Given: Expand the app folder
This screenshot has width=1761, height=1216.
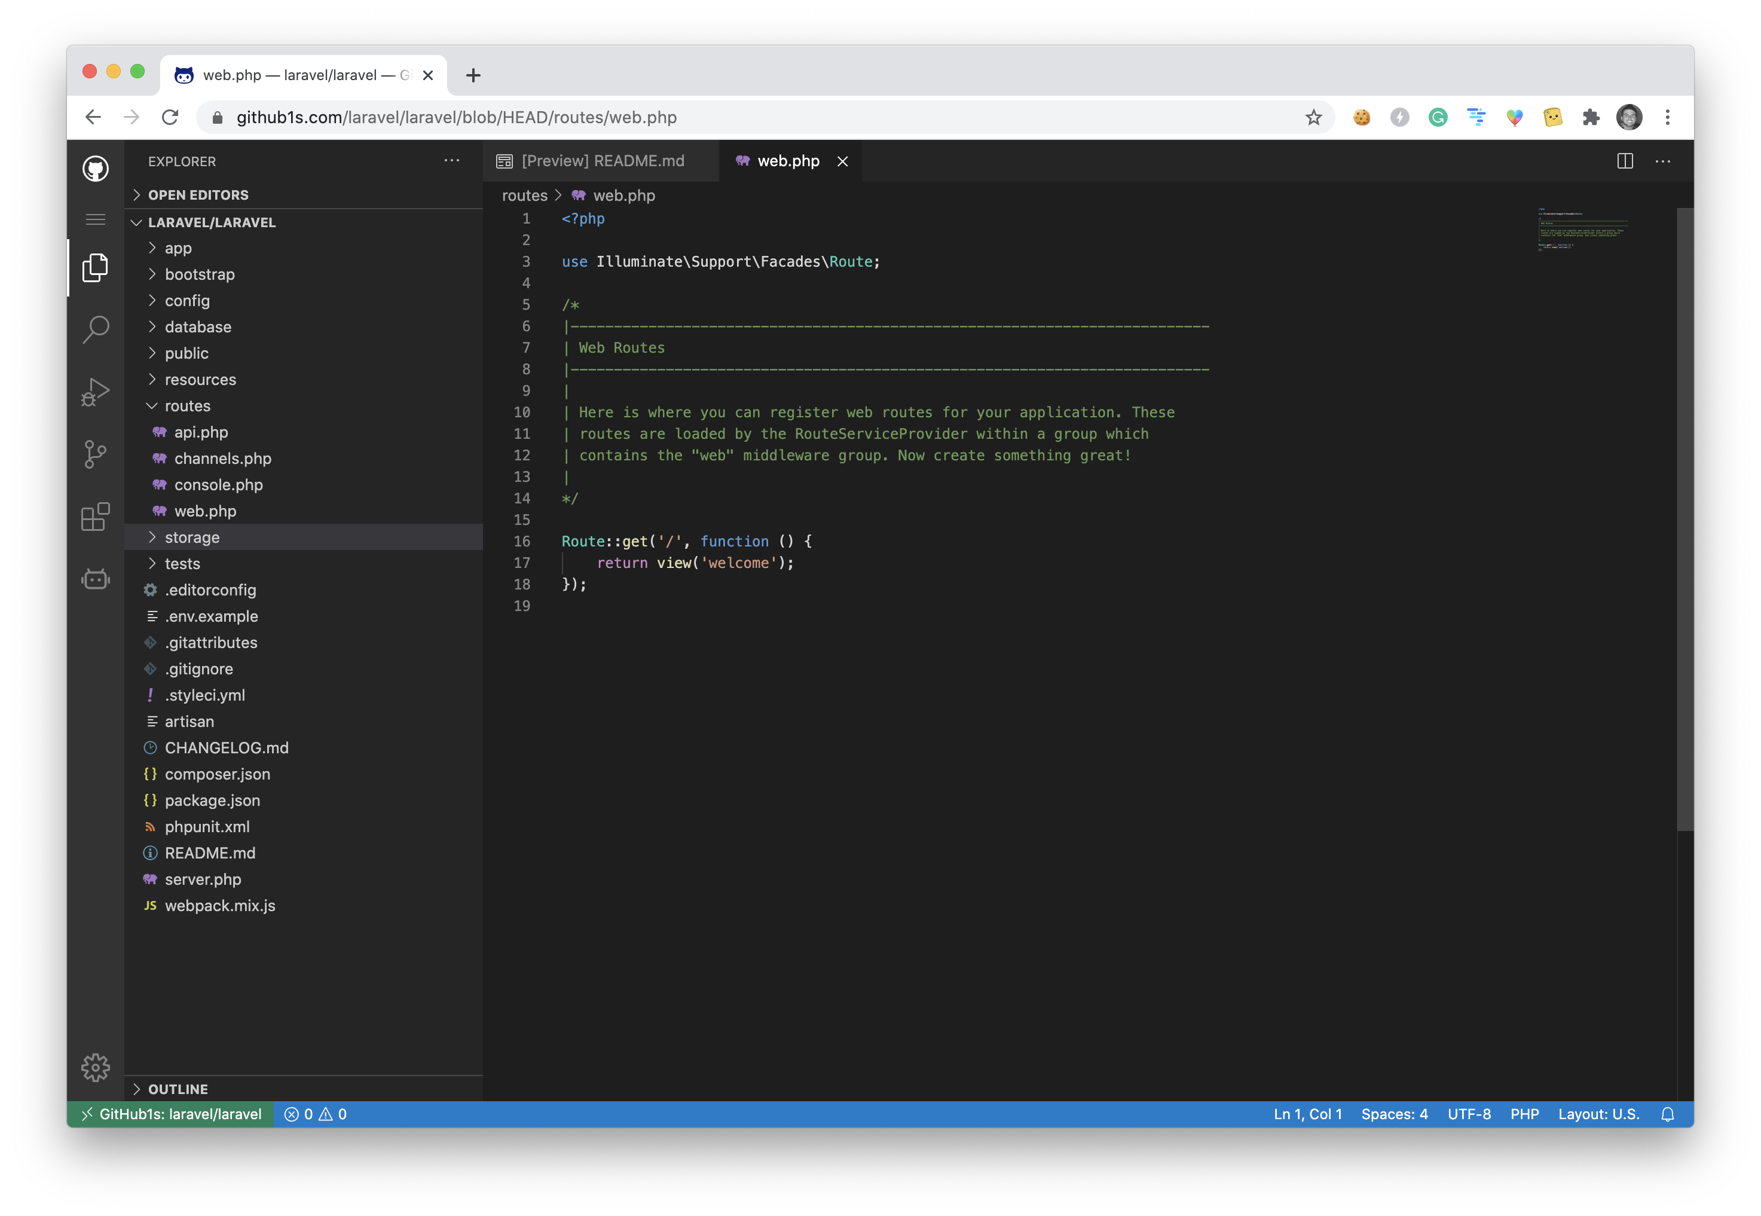Looking at the screenshot, I should tap(303, 248).
